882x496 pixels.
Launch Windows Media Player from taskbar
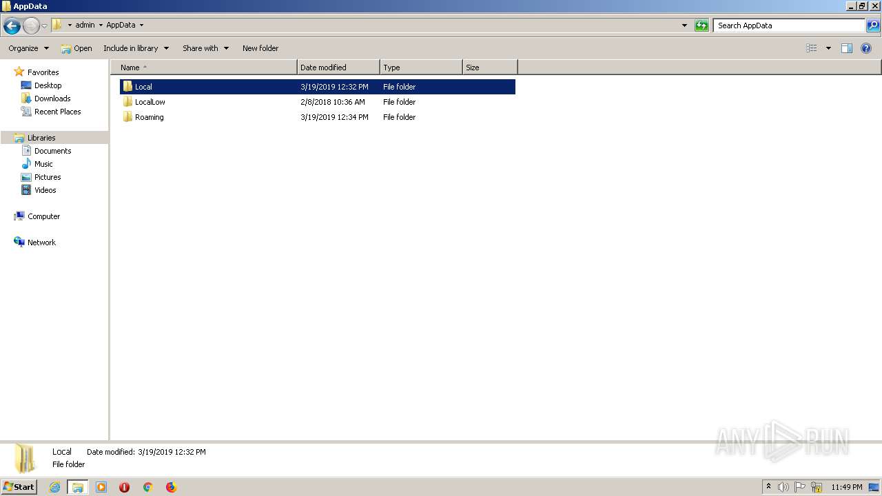point(101,487)
